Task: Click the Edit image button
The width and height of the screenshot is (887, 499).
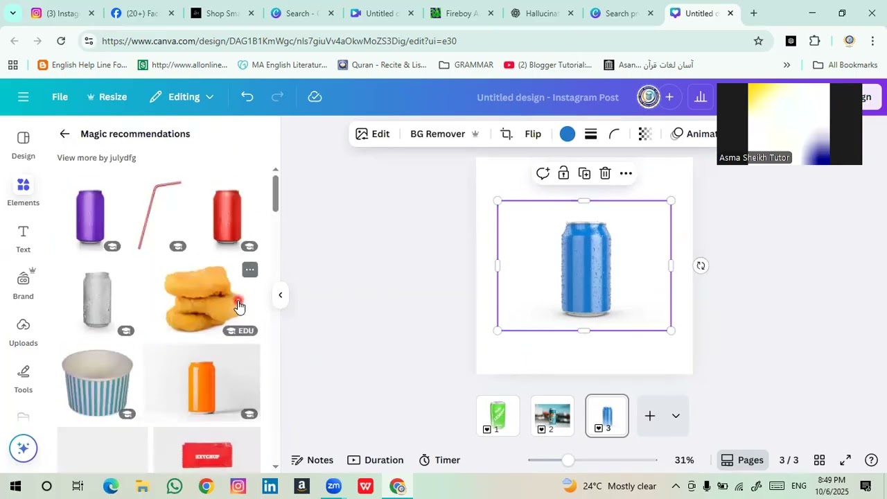Action: (x=373, y=134)
